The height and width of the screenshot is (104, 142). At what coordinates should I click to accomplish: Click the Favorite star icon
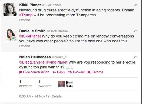(89, 72)
